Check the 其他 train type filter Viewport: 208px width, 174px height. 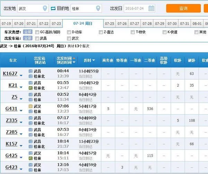click(196, 32)
